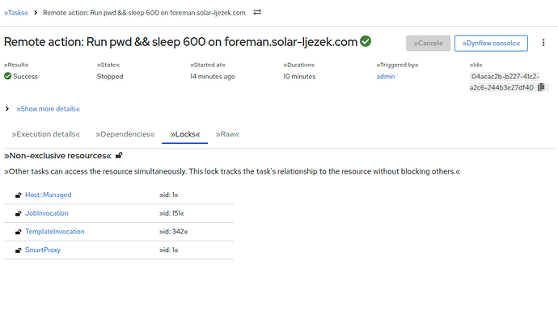Click the breadcrumb switcher arrows icon

tap(257, 12)
